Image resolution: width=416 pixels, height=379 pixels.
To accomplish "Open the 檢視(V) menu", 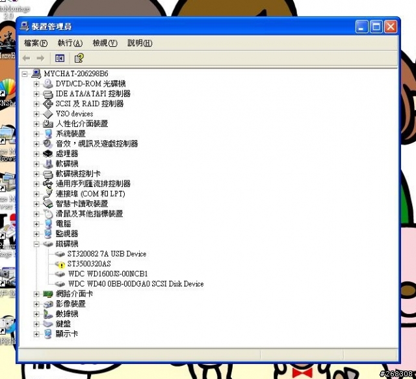I will [x=105, y=43].
